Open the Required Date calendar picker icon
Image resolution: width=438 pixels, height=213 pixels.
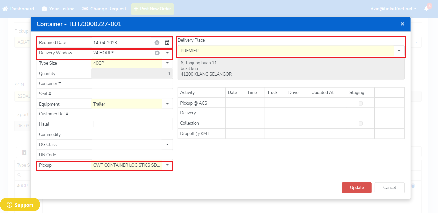coord(167,43)
